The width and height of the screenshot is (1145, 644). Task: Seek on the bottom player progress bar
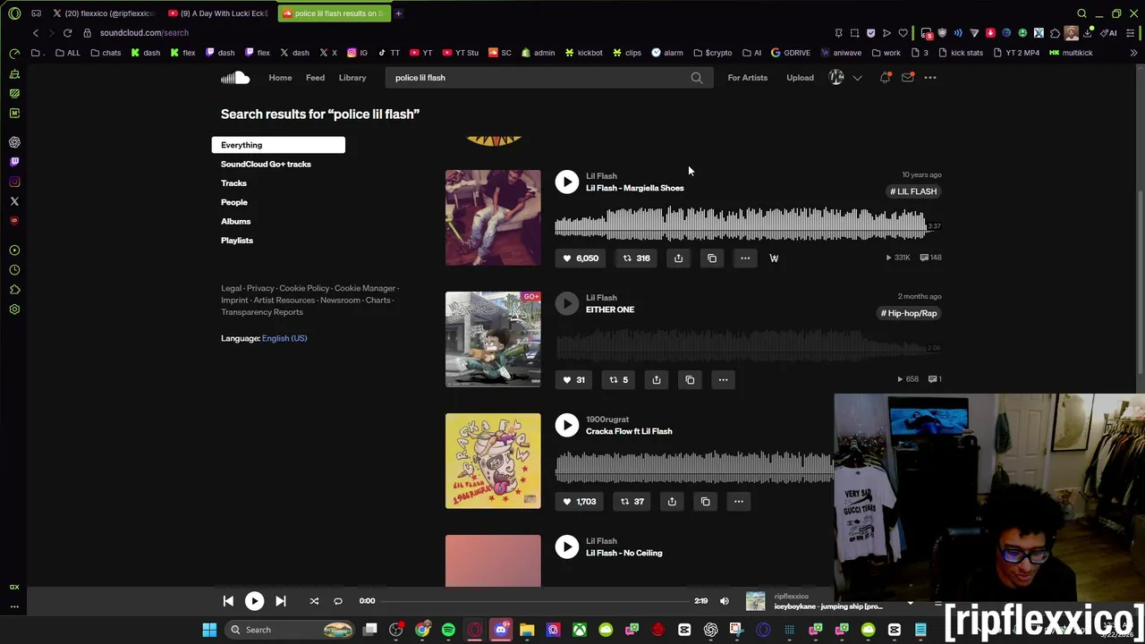pos(537,601)
